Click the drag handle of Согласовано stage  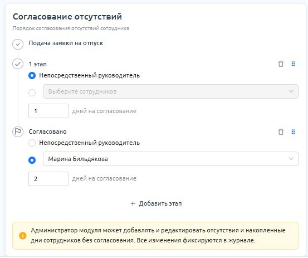pos(293,132)
